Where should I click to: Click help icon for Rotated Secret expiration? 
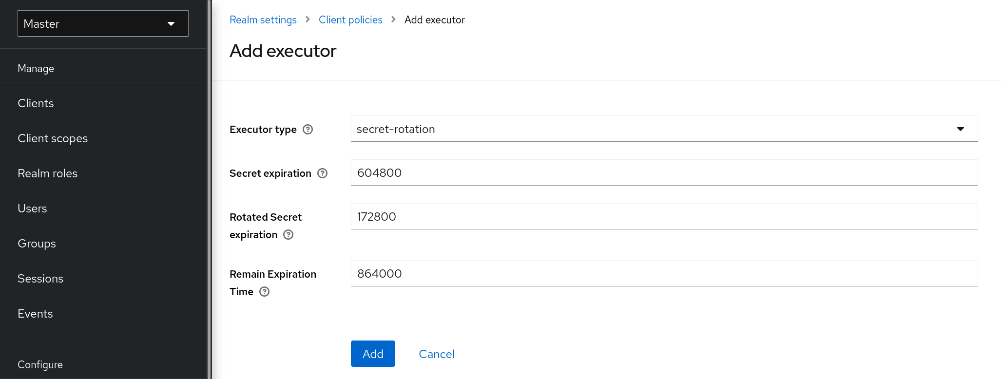289,235
